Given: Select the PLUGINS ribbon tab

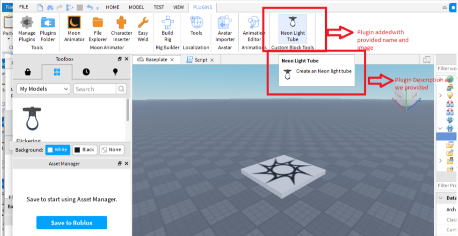Looking at the screenshot, I should pos(203,7).
